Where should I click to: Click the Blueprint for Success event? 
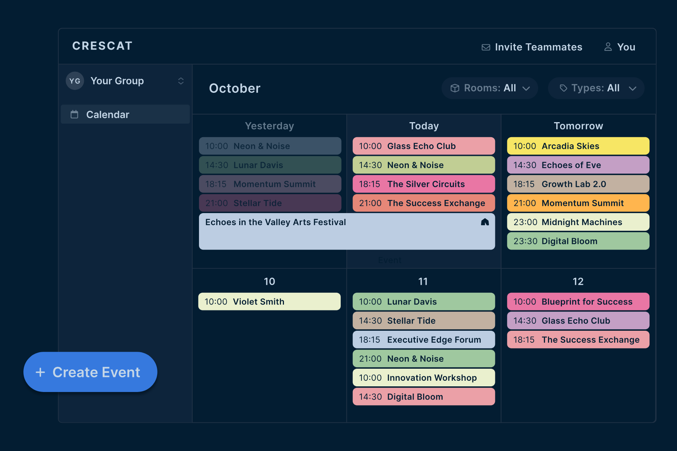coord(578,301)
